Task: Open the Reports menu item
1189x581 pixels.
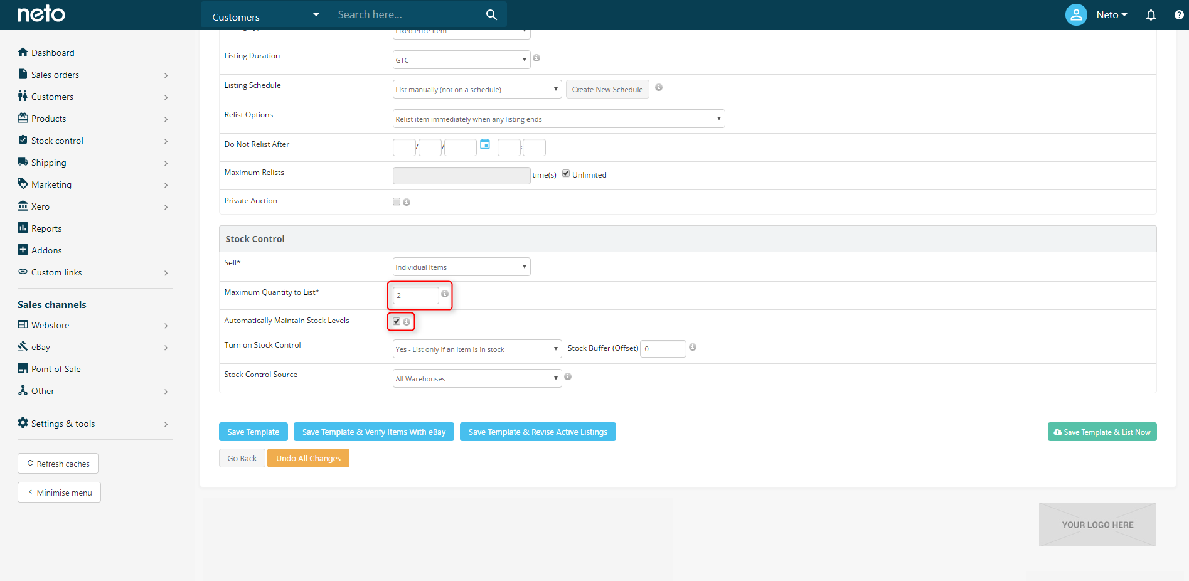Action: click(46, 228)
